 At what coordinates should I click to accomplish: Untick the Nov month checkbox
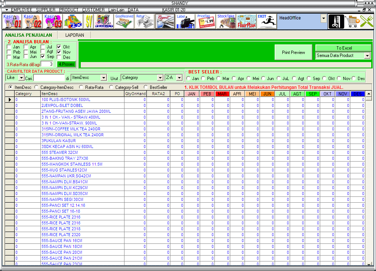pos(59,52)
